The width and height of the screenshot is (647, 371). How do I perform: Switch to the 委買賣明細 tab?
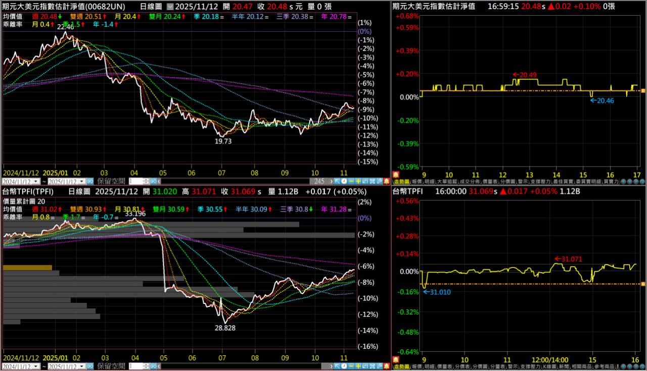[x=588, y=182]
